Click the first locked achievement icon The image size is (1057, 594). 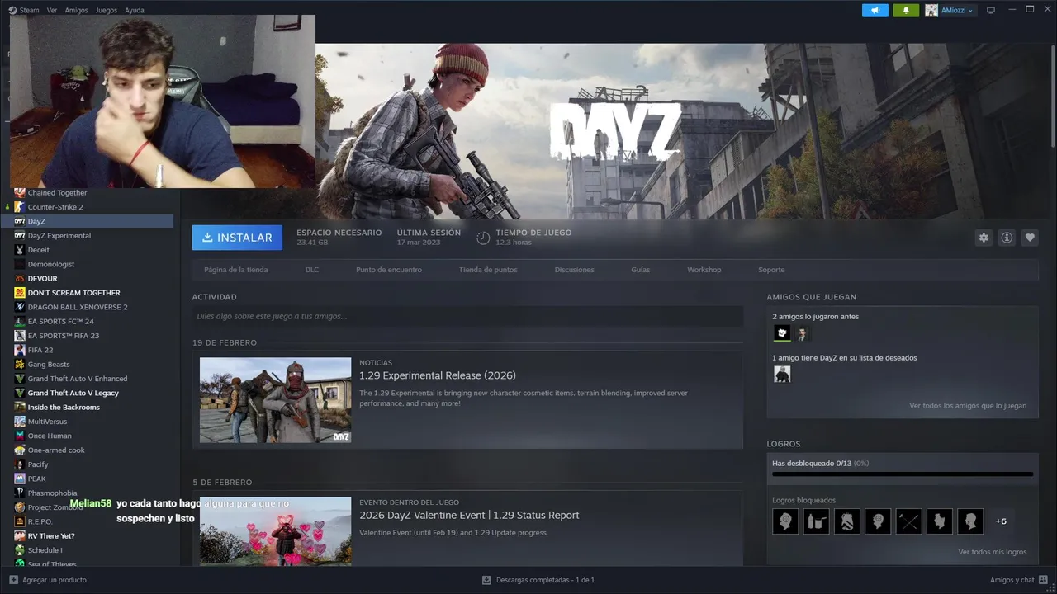pos(785,521)
